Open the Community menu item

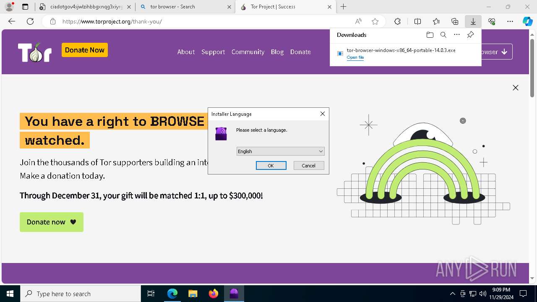[x=248, y=52]
